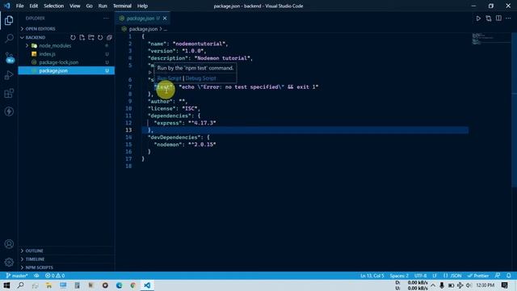Click "express" dependency text on line 12
This screenshot has height=291, width=517.
pyautogui.click(x=169, y=123)
